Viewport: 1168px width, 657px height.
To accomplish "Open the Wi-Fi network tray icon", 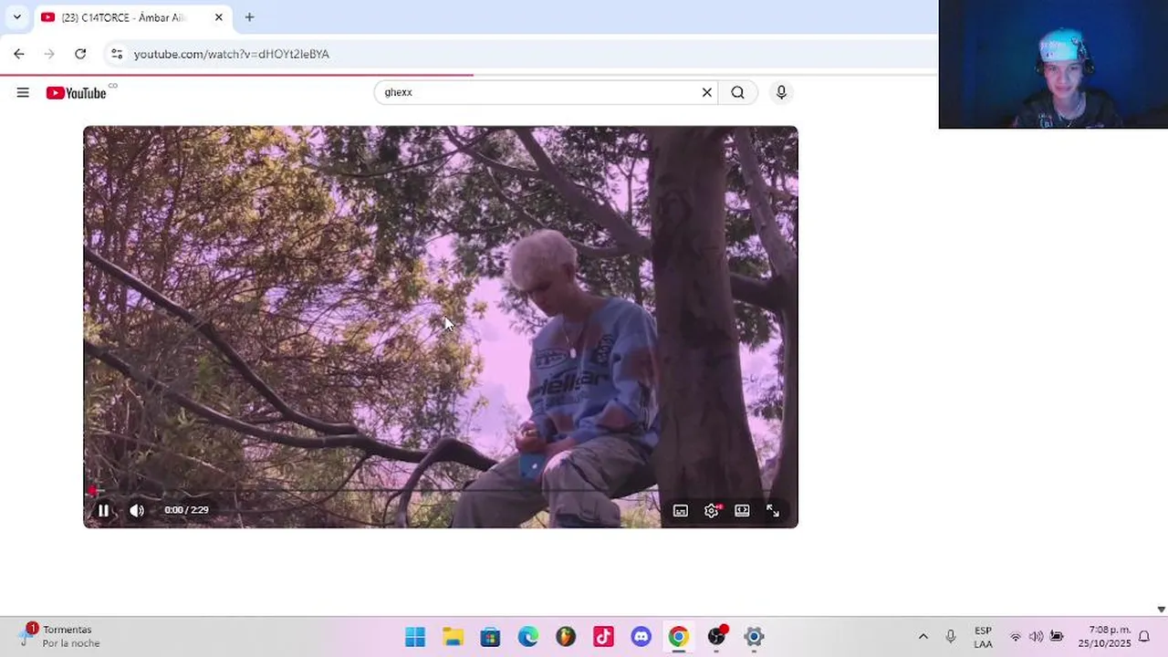I will point(1015,637).
